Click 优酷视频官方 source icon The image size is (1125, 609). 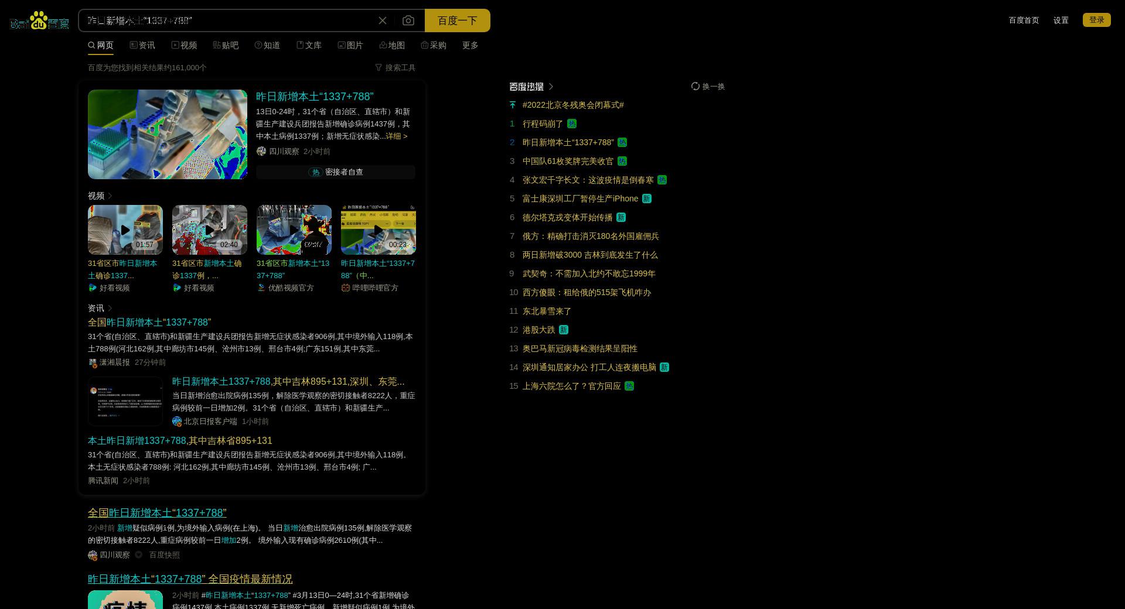[261, 288]
